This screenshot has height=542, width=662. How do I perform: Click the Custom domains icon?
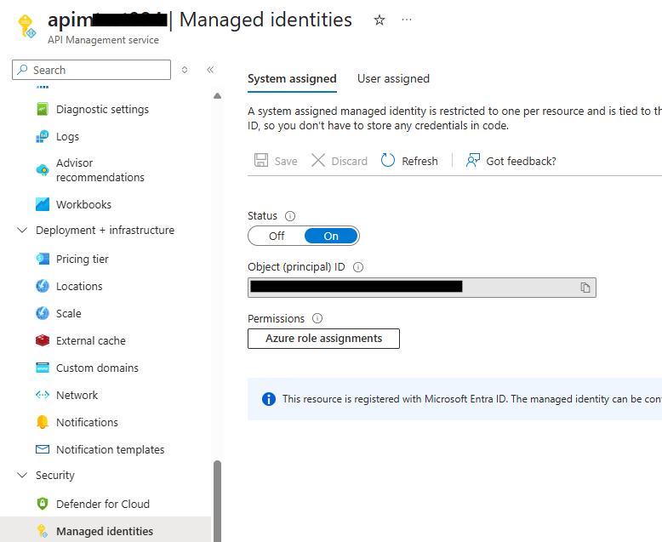43,368
